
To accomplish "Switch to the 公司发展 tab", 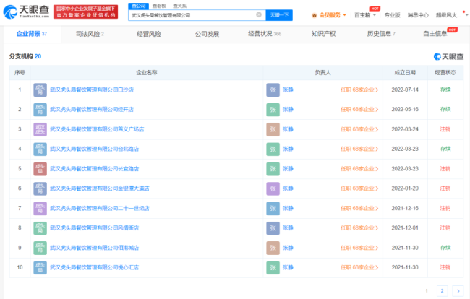I will point(207,34).
